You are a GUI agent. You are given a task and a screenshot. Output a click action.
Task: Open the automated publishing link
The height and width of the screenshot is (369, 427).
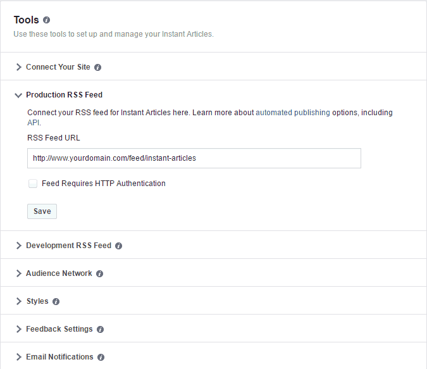tap(293, 113)
